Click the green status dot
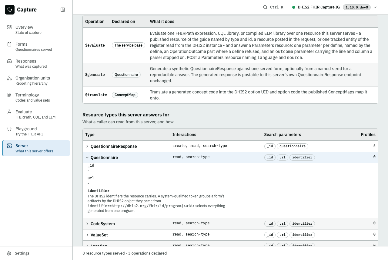388x260 pixels. click(x=294, y=7)
